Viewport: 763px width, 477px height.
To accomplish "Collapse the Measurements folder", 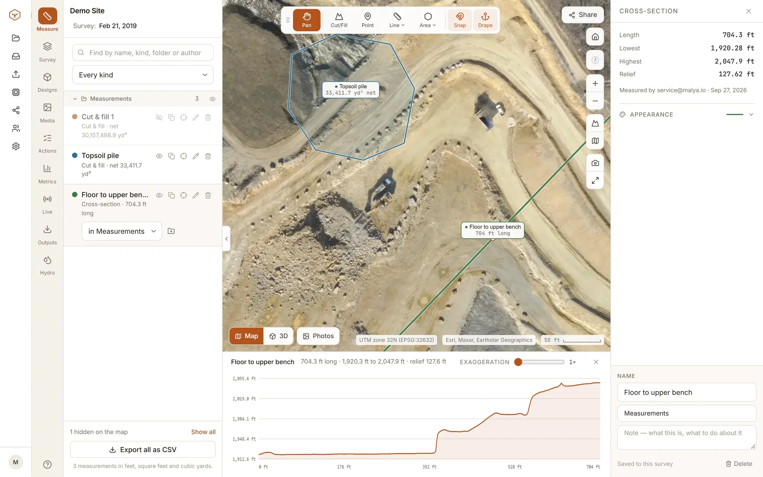I will 75,99.
